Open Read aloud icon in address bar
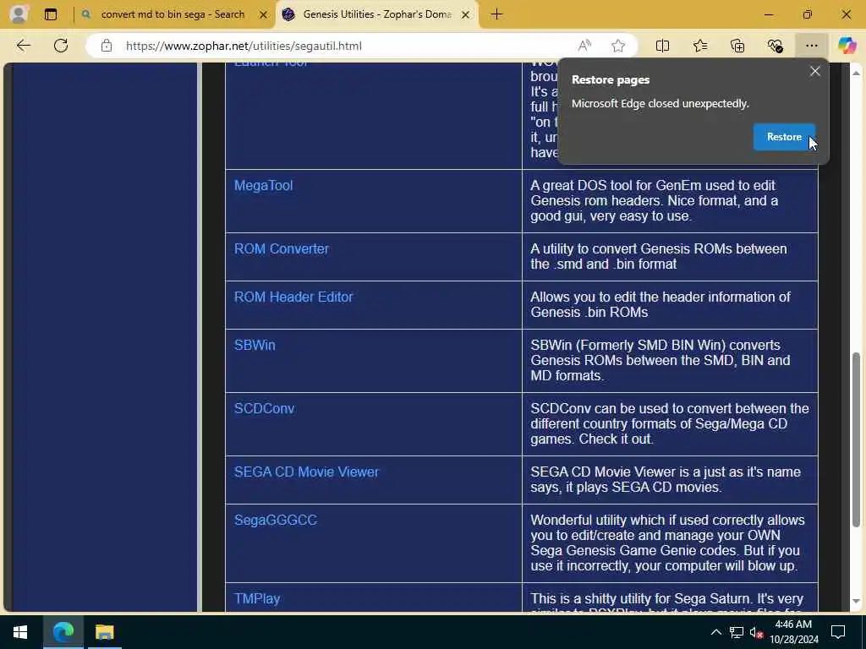 (584, 46)
